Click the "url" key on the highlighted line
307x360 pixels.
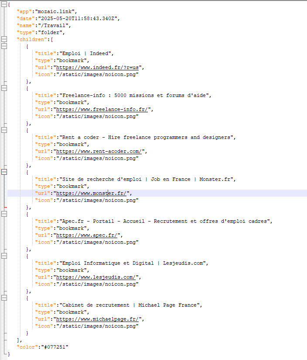click(43, 193)
